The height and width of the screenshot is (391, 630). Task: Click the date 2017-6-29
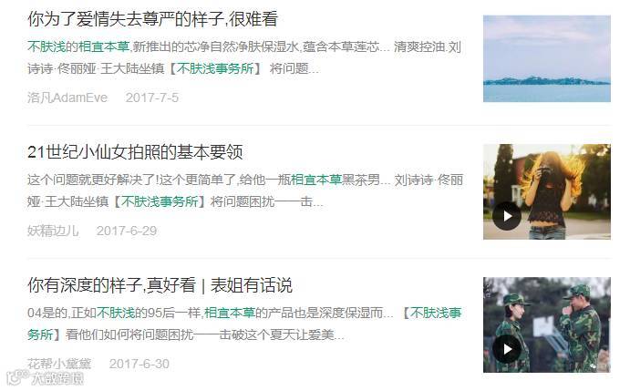click(x=127, y=231)
